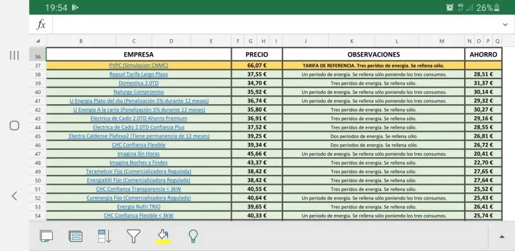Select the PRECIO header cell
This screenshot has height=251, width=515.
click(257, 55)
